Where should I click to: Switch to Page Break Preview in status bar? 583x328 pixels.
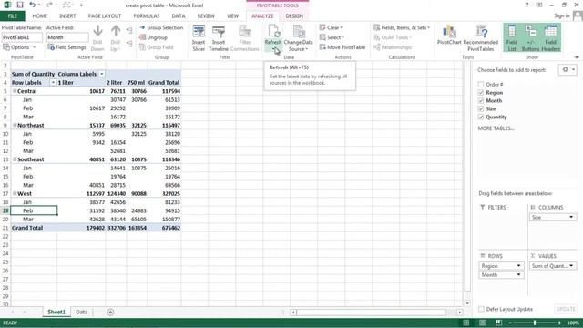click(x=498, y=323)
